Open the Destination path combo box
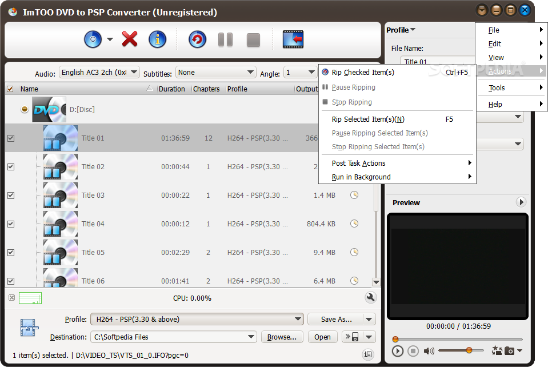 pos(174,337)
